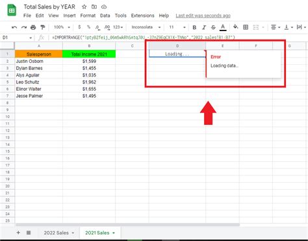Open the Help menu

164,16
